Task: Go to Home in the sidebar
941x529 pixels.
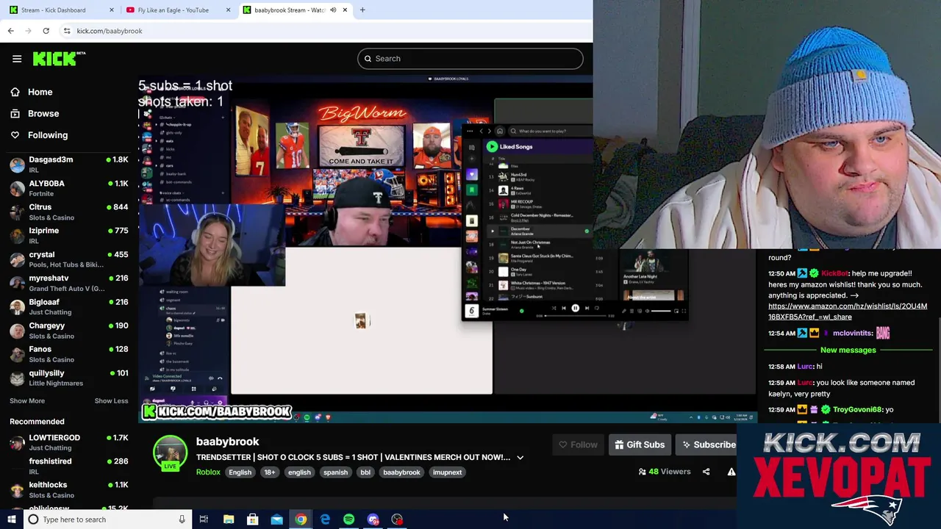Action: click(40, 92)
